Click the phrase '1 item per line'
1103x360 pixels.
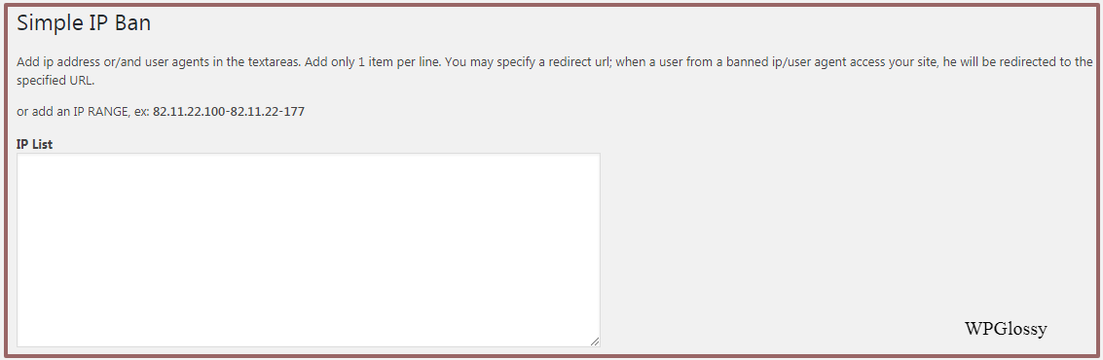397,61
